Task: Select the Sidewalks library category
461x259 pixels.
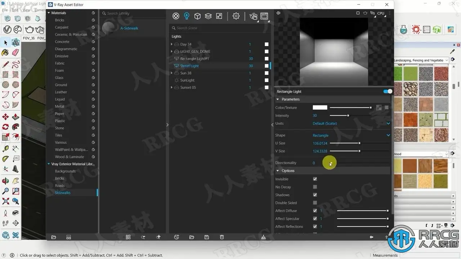Action: (x=63, y=193)
